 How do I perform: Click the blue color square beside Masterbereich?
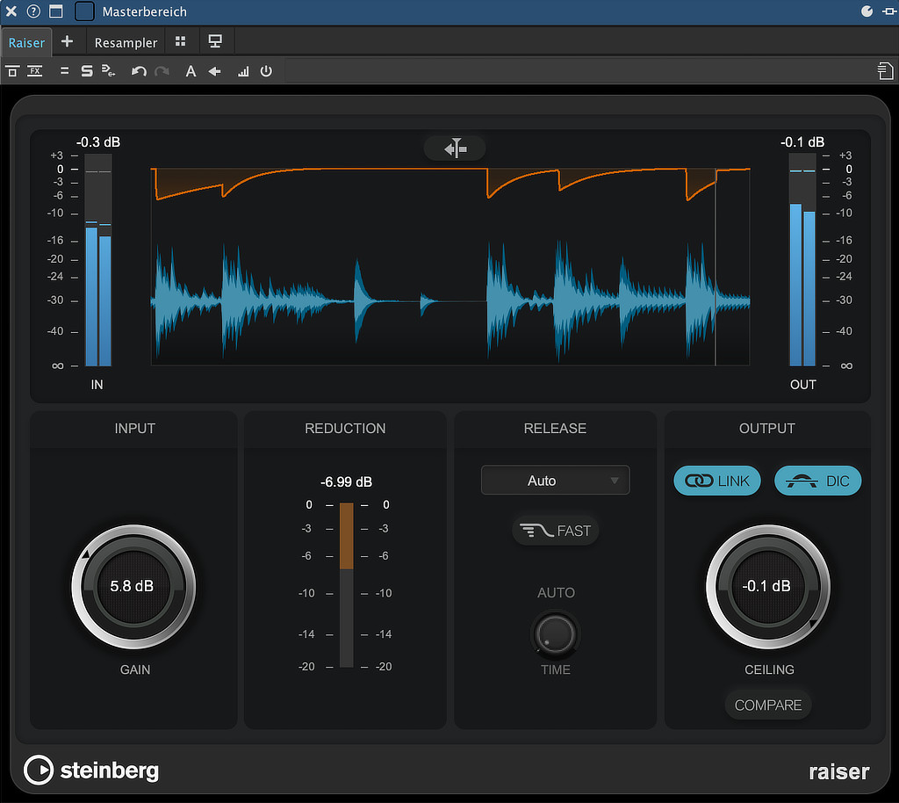pos(84,11)
